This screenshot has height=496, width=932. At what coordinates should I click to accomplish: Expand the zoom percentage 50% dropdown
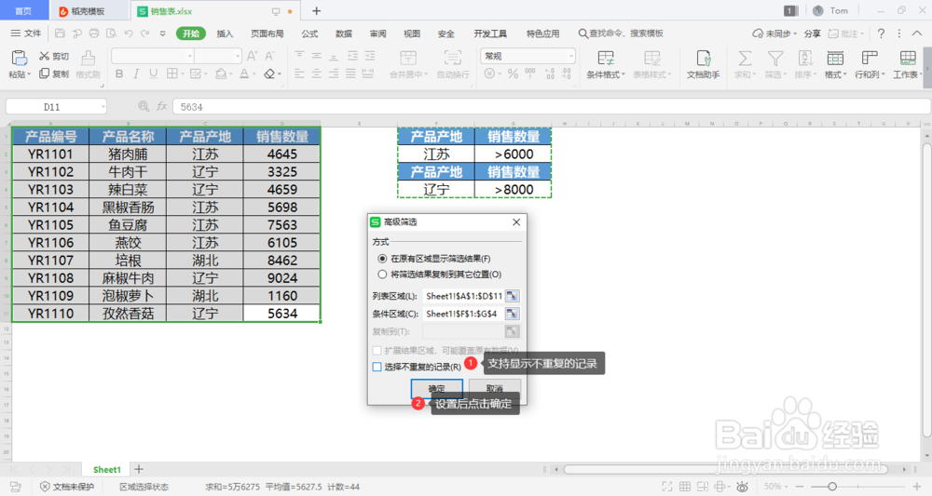(x=786, y=487)
